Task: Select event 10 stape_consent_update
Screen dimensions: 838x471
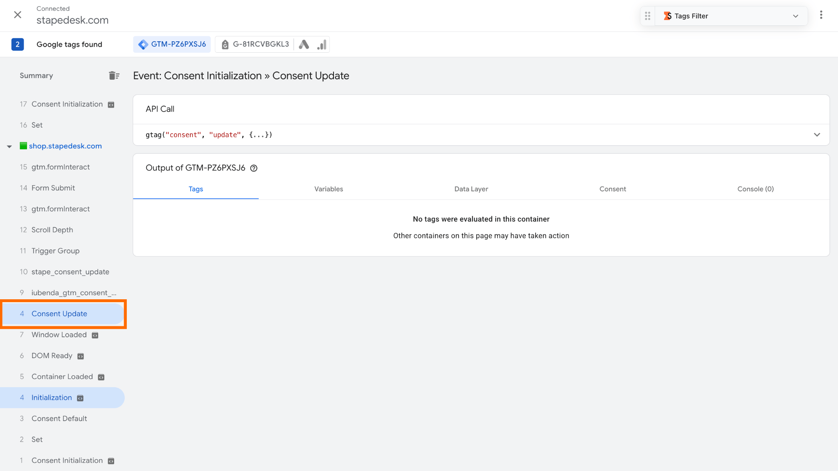Action: tap(62, 272)
